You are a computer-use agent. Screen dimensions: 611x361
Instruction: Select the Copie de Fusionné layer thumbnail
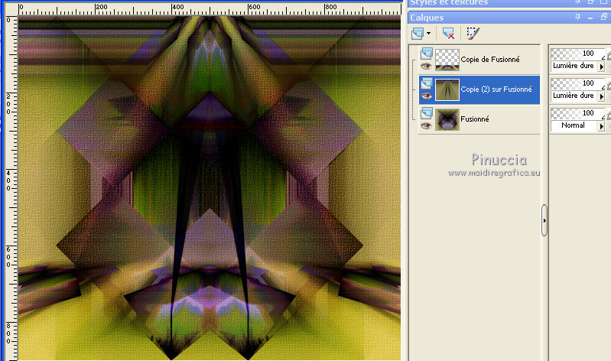click(x=447, y=60)
